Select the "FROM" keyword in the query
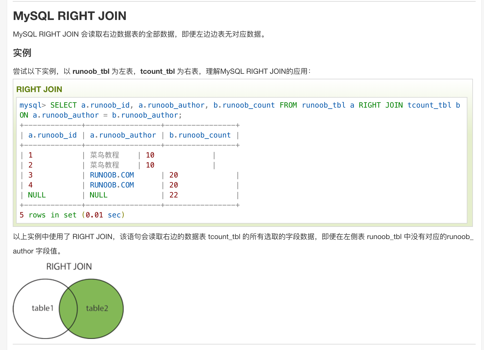The image size is (484, 350). click(x=288, y=105)
